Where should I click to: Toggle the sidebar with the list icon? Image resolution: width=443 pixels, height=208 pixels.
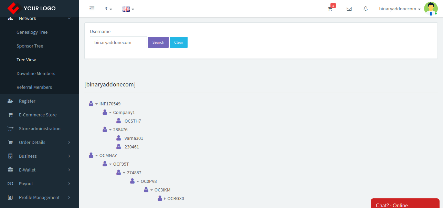[92, 9]
